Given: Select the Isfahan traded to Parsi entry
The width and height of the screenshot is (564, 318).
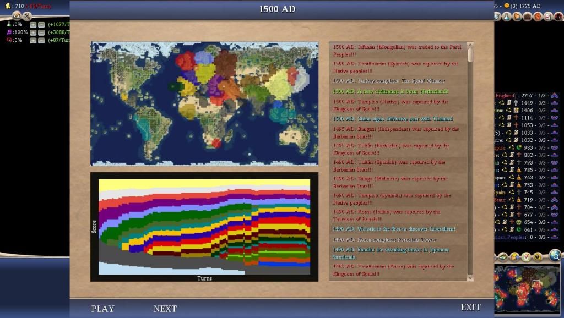Looking at the screenshot, I should coord(398,51).
